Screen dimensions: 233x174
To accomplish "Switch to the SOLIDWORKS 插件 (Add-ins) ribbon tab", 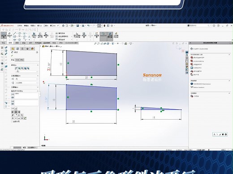I will pyautogui.click(x=71, y=43).
